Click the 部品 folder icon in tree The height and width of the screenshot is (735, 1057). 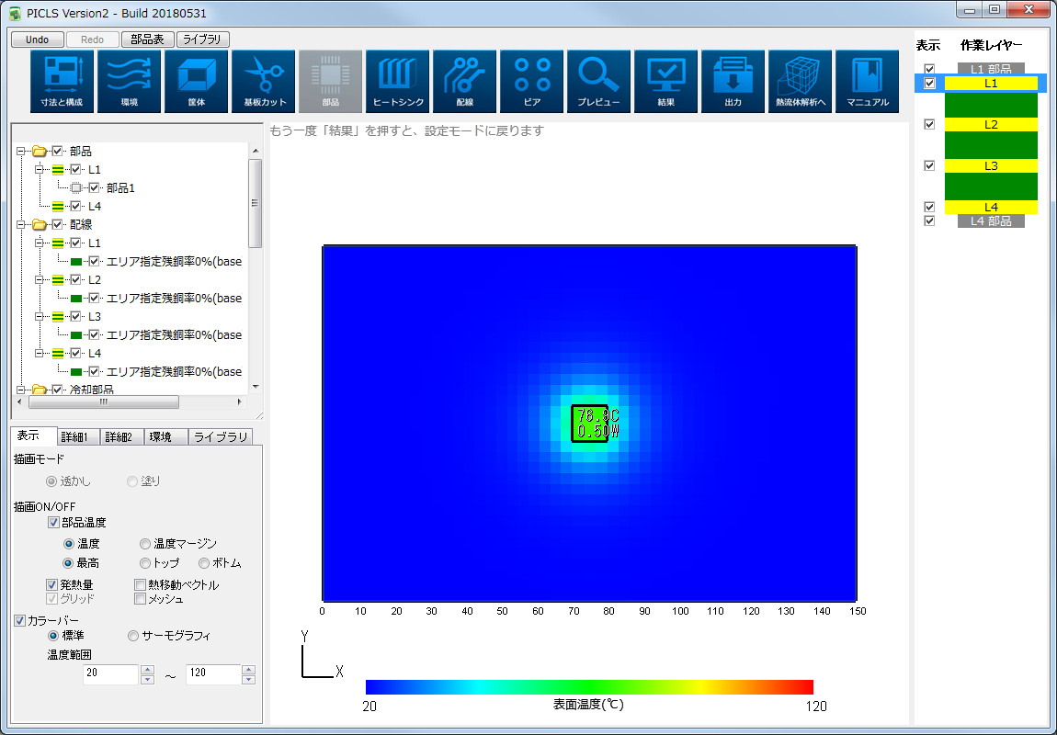point(40,151)
